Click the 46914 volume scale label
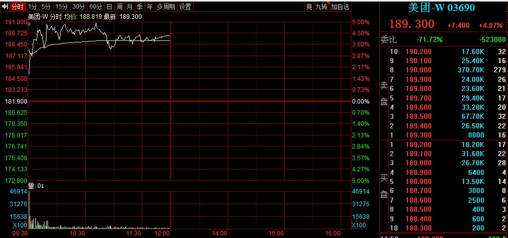This screenshot has width=508, height=238. coord(20,192)
